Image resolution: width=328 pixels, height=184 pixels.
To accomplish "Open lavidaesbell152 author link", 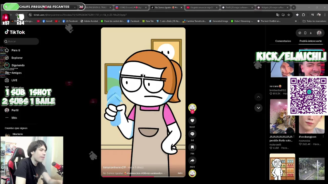I will tap(278, 90).
